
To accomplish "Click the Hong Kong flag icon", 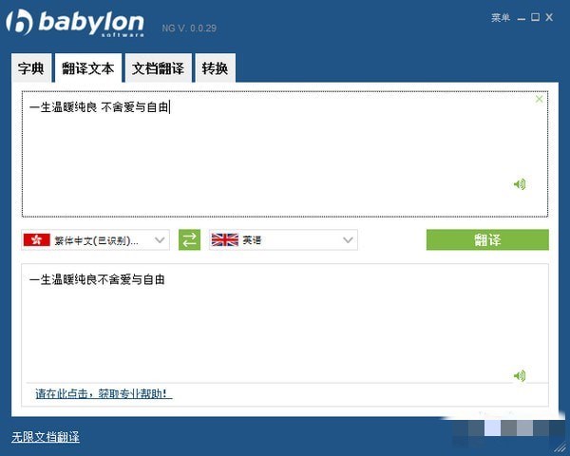I will (x=36, y=239).
